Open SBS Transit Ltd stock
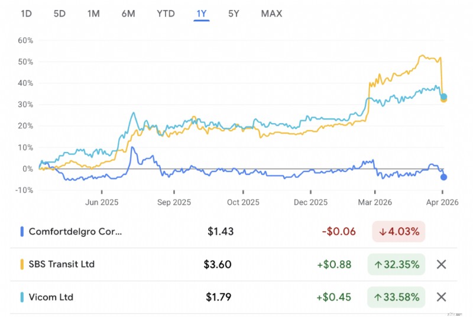The height and width of the screenshot is (317, 473). click(x=234, y=264)
